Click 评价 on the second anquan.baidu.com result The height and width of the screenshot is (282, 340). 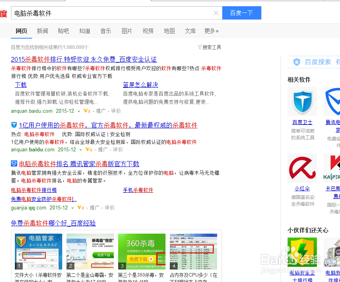point(118,149)
